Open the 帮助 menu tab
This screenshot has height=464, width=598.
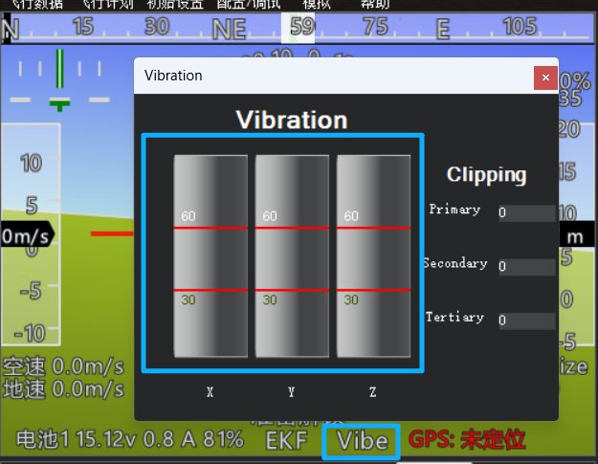tap(374, 4)
